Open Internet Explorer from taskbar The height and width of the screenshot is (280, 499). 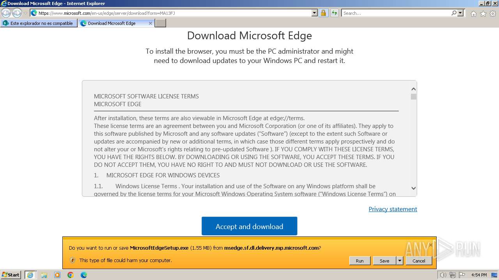pos(30,275)
